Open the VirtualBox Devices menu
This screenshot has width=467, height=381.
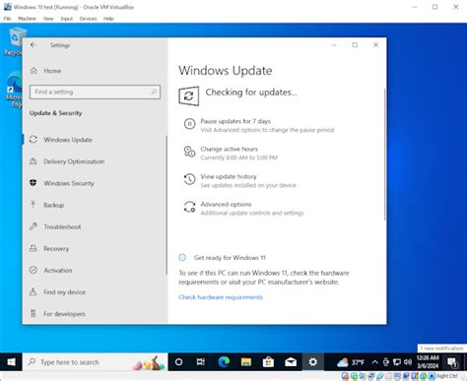pyautogui.click(x=88, y=19)
